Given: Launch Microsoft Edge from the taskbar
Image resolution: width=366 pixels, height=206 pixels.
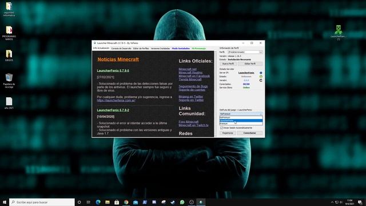Looking at the screenshot, I should coord(98,202).
